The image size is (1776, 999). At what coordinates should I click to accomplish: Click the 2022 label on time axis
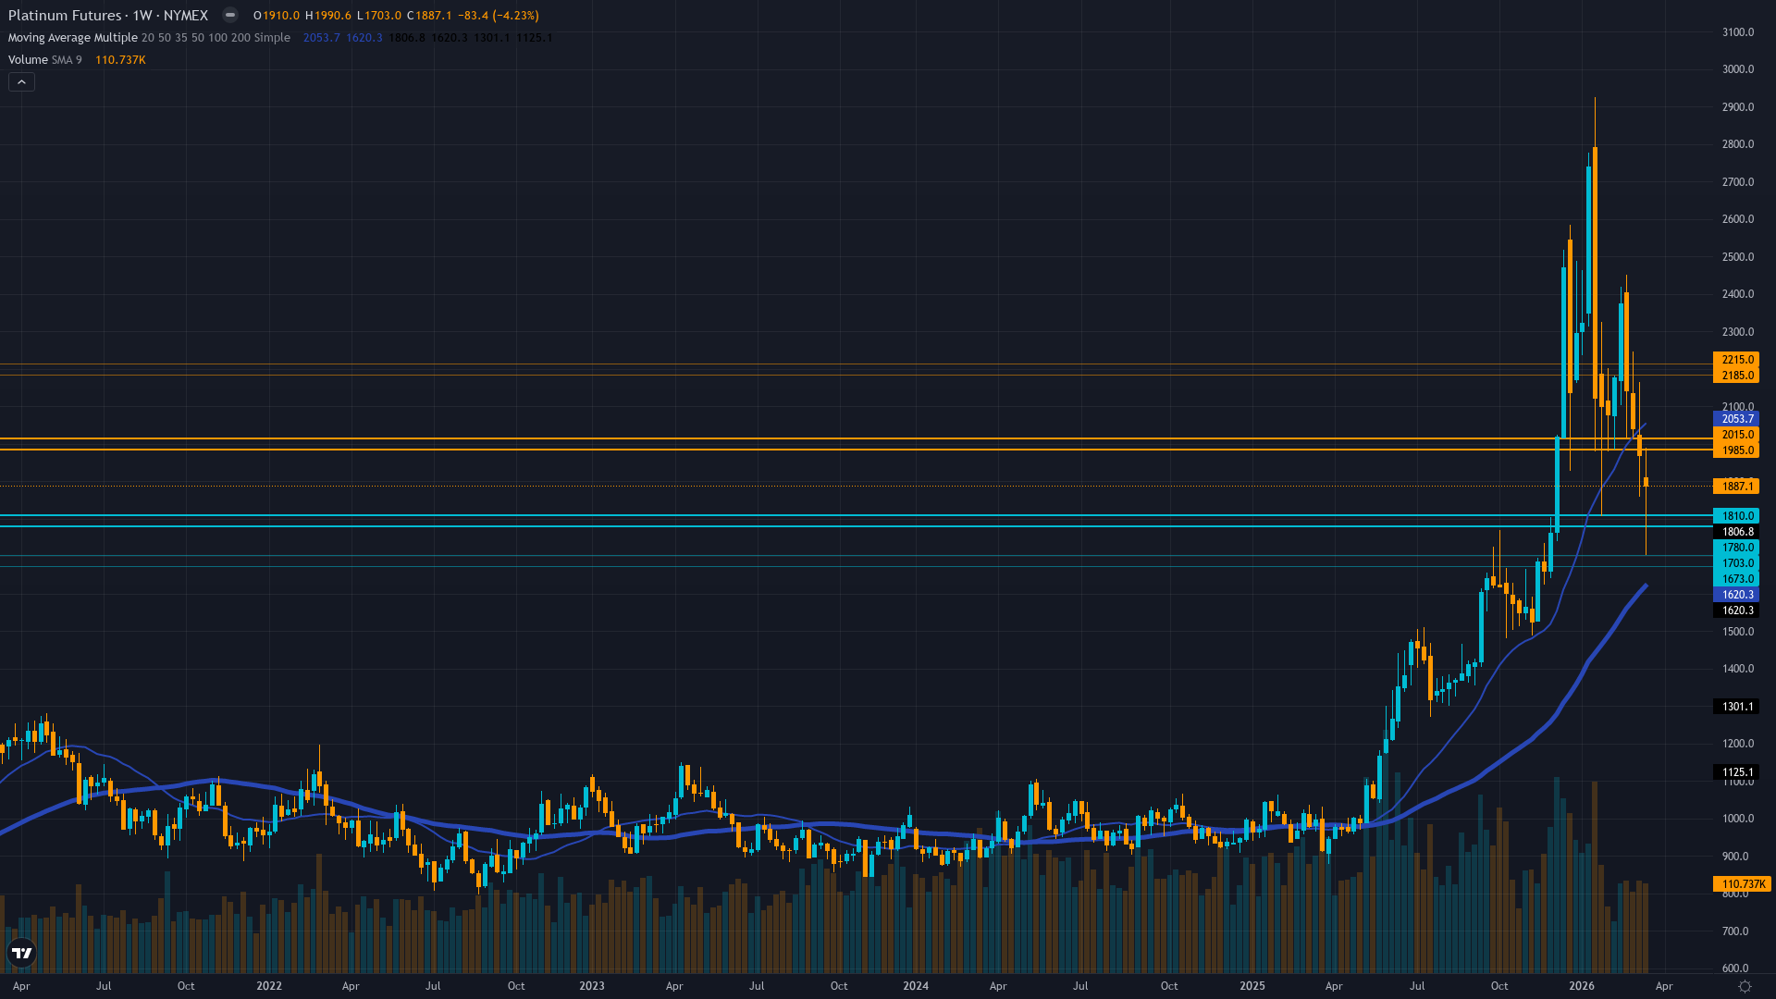coord(269,986)
